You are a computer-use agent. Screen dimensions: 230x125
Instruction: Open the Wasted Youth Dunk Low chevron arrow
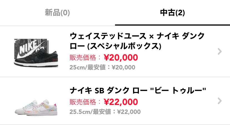[219, 51]
